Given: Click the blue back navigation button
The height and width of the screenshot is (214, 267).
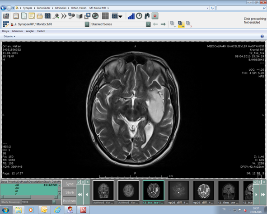Looking at the screenshot, I should tap(3, 8).
